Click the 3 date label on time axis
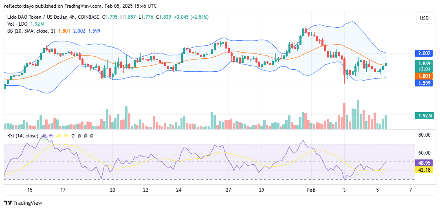This screenshot has width=440, height=210. [345, 190]
